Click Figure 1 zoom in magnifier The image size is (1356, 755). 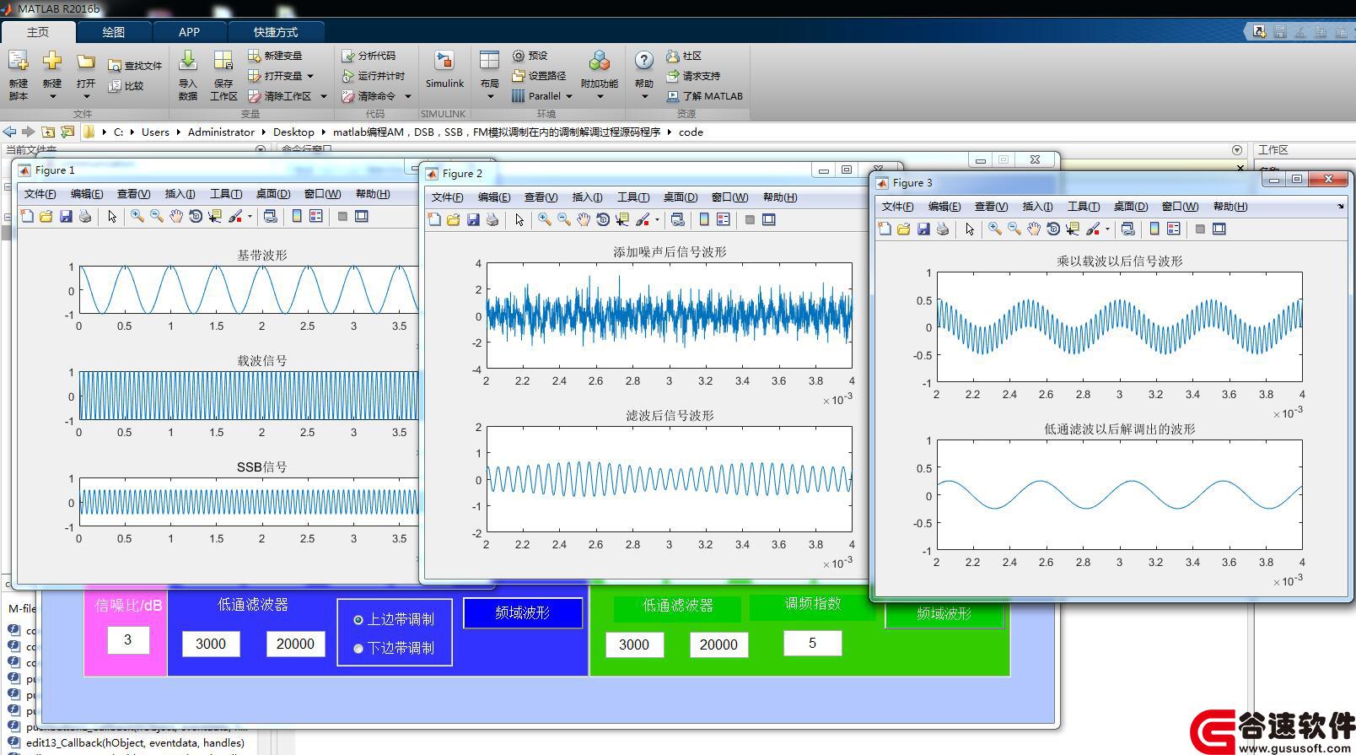137,216
